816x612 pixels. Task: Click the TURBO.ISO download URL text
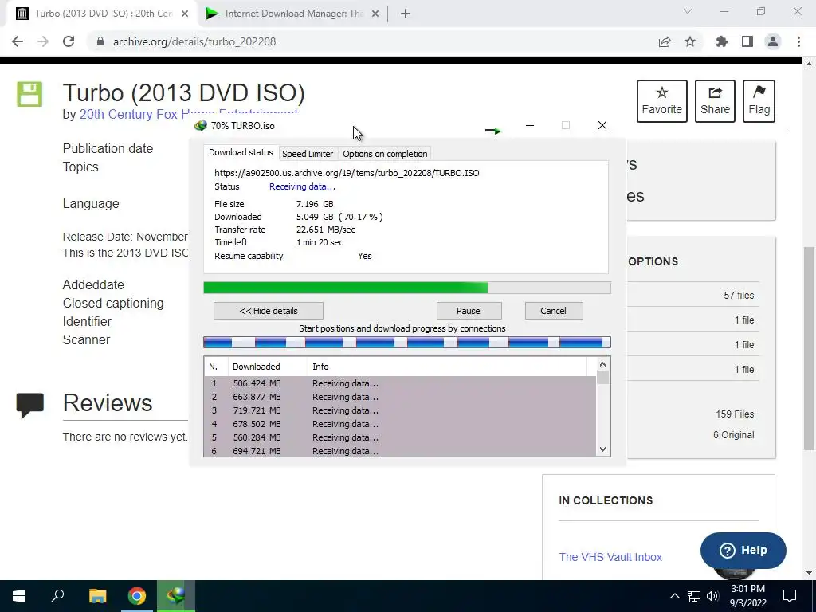click(x=347, y=173)
